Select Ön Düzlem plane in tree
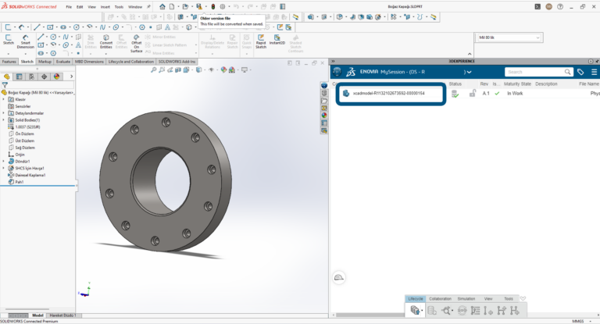 coord(23,134)
